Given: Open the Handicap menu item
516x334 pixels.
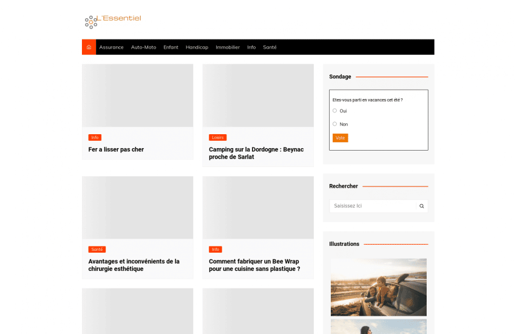Looking at the screenshot, I should [x=197, y=47].
